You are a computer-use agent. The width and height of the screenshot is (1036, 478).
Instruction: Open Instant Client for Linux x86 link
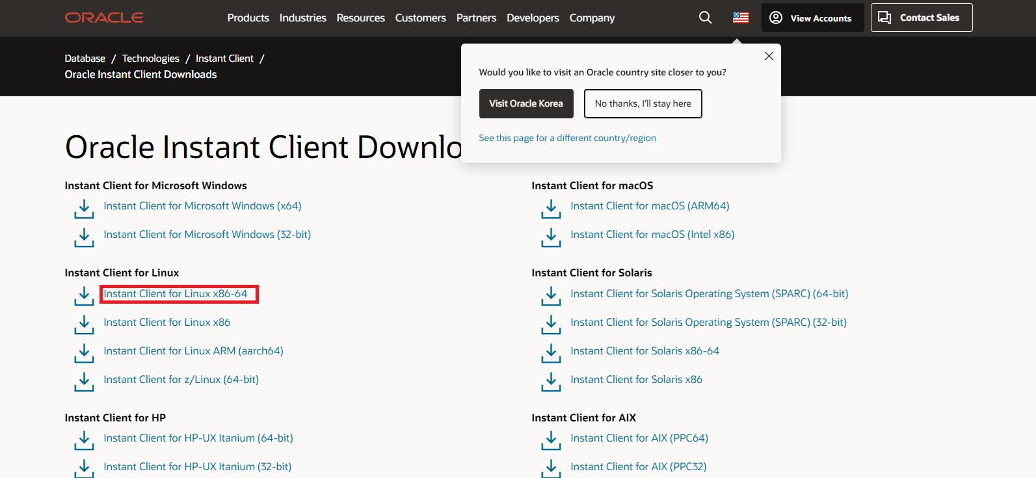coord(166,322)
